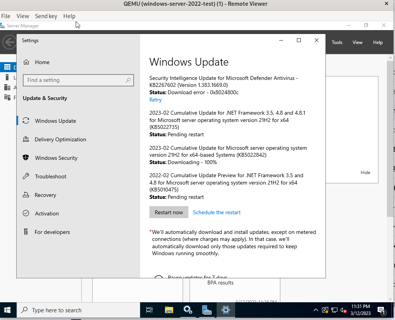Open the Recovery section icon
395x320 pixels.
tap(25, 195)
